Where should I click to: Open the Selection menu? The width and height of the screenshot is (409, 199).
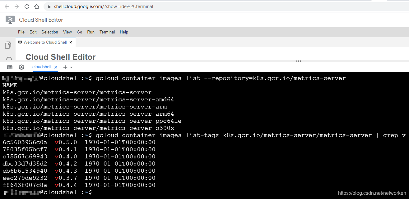pos(50,32)
